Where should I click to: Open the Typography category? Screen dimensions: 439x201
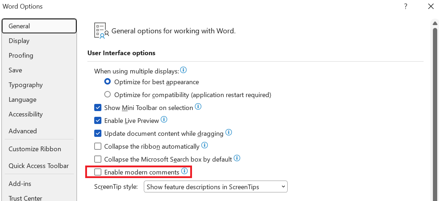(39, 85)
